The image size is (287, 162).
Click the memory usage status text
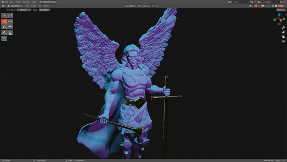click(x=274, y=161)
